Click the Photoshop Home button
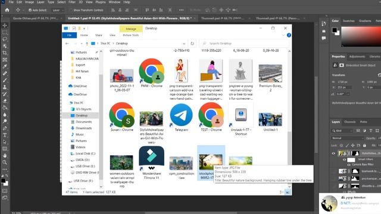The image size is (381, 214). click(7, 10)
